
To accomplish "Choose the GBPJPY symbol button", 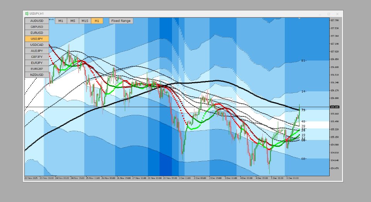I will pos(37,57).
